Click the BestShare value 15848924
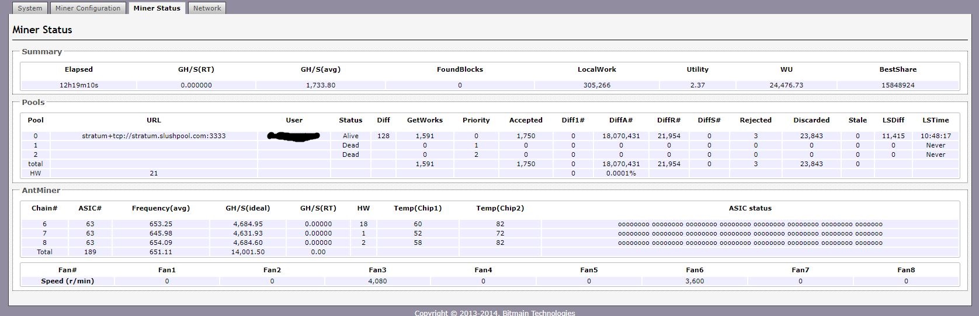This screenshot has height=316, width=979. [x=898, y=85]
